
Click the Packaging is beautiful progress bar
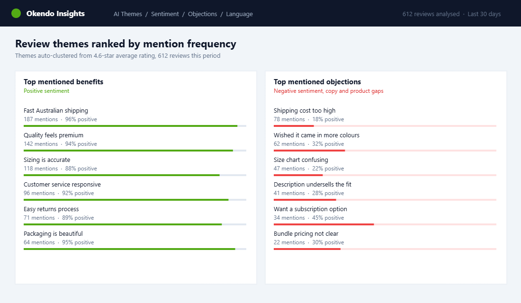click(135, 249)
